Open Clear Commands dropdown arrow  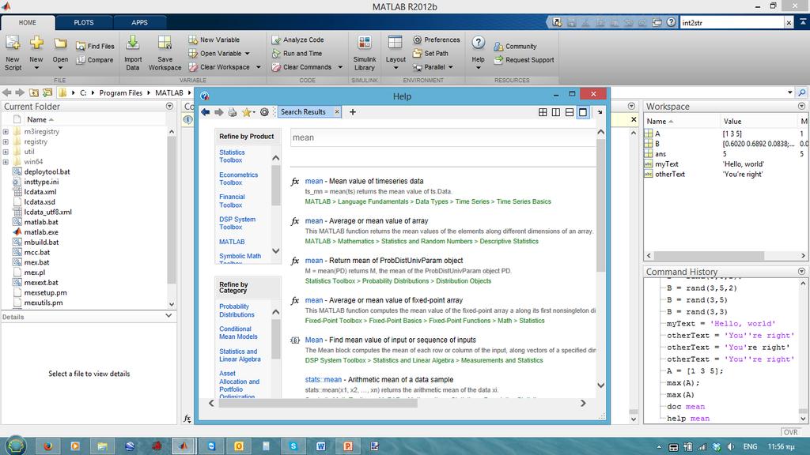click(x=340, y=67)
